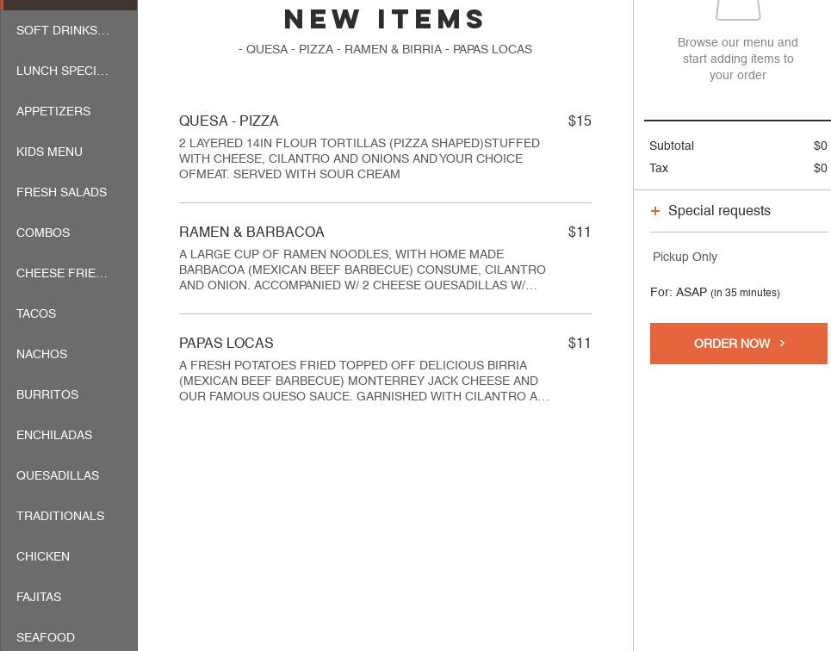Open the Cheese Fries category
Screen dimensions: 831x651
click(x=62, y=273)
